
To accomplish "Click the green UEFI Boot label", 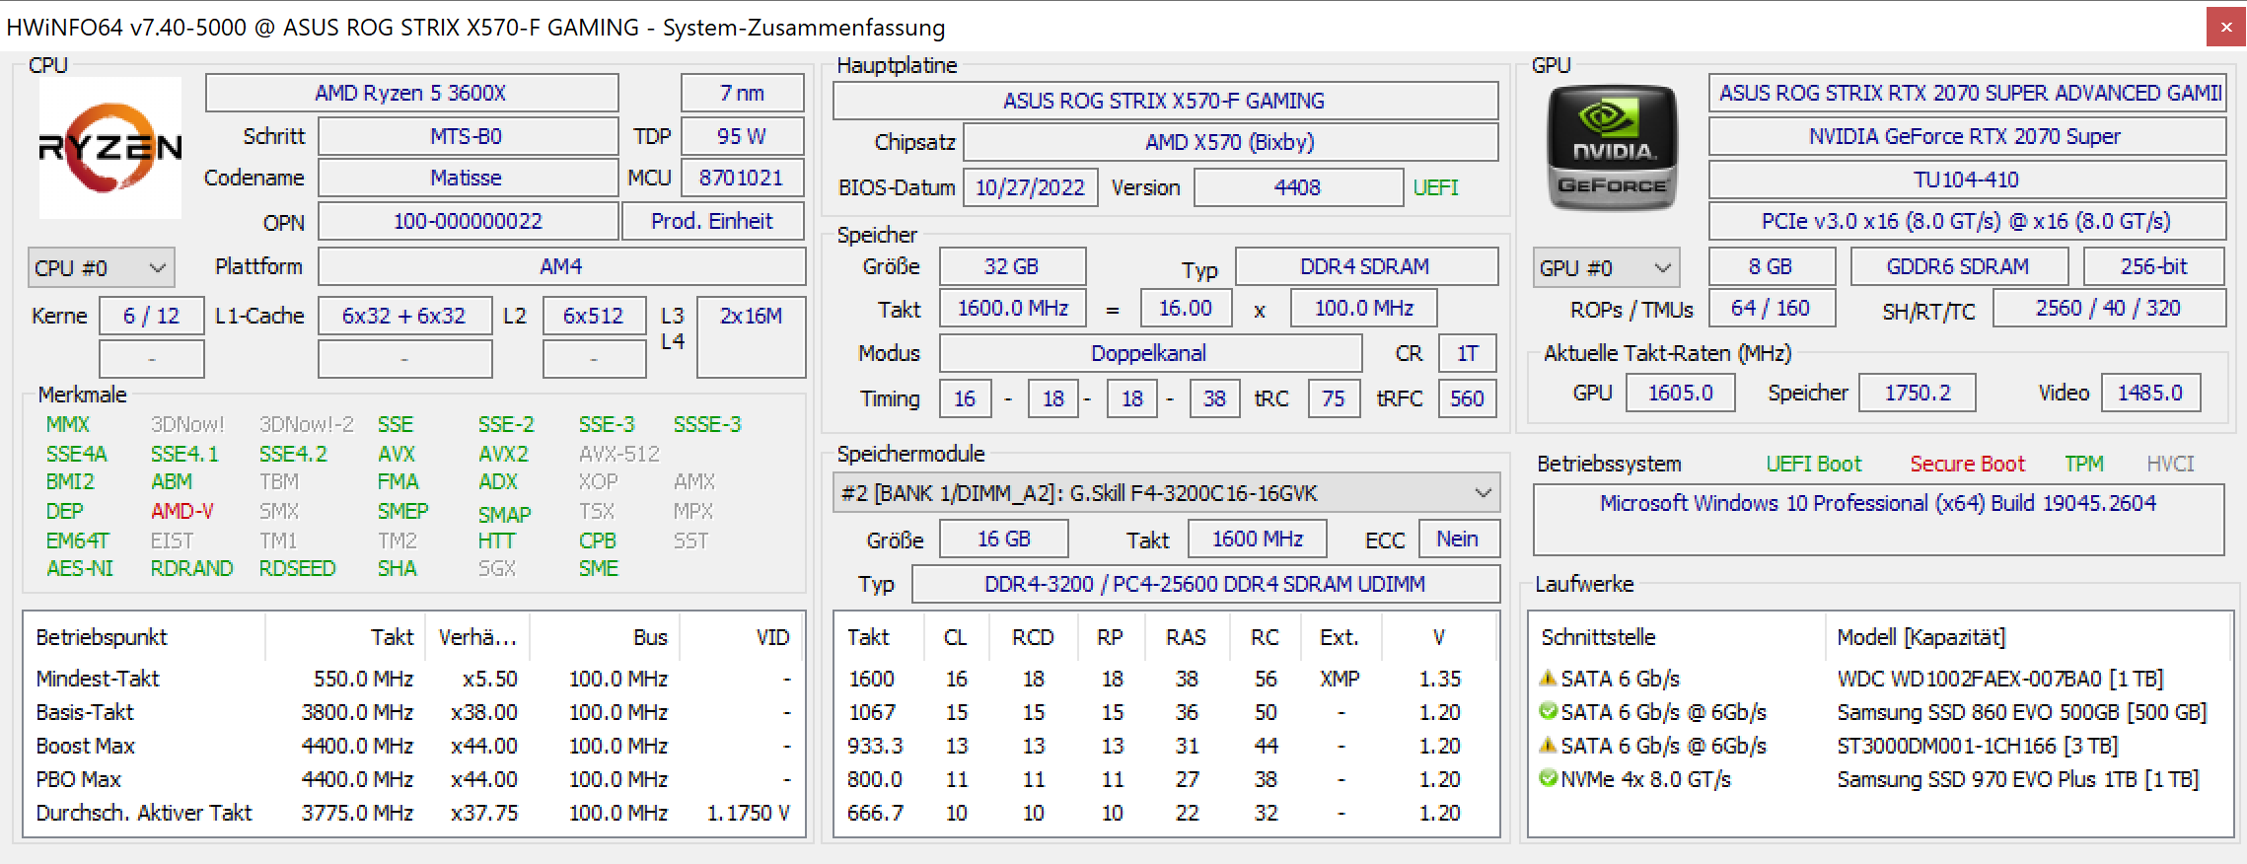I will [1813, 464].
